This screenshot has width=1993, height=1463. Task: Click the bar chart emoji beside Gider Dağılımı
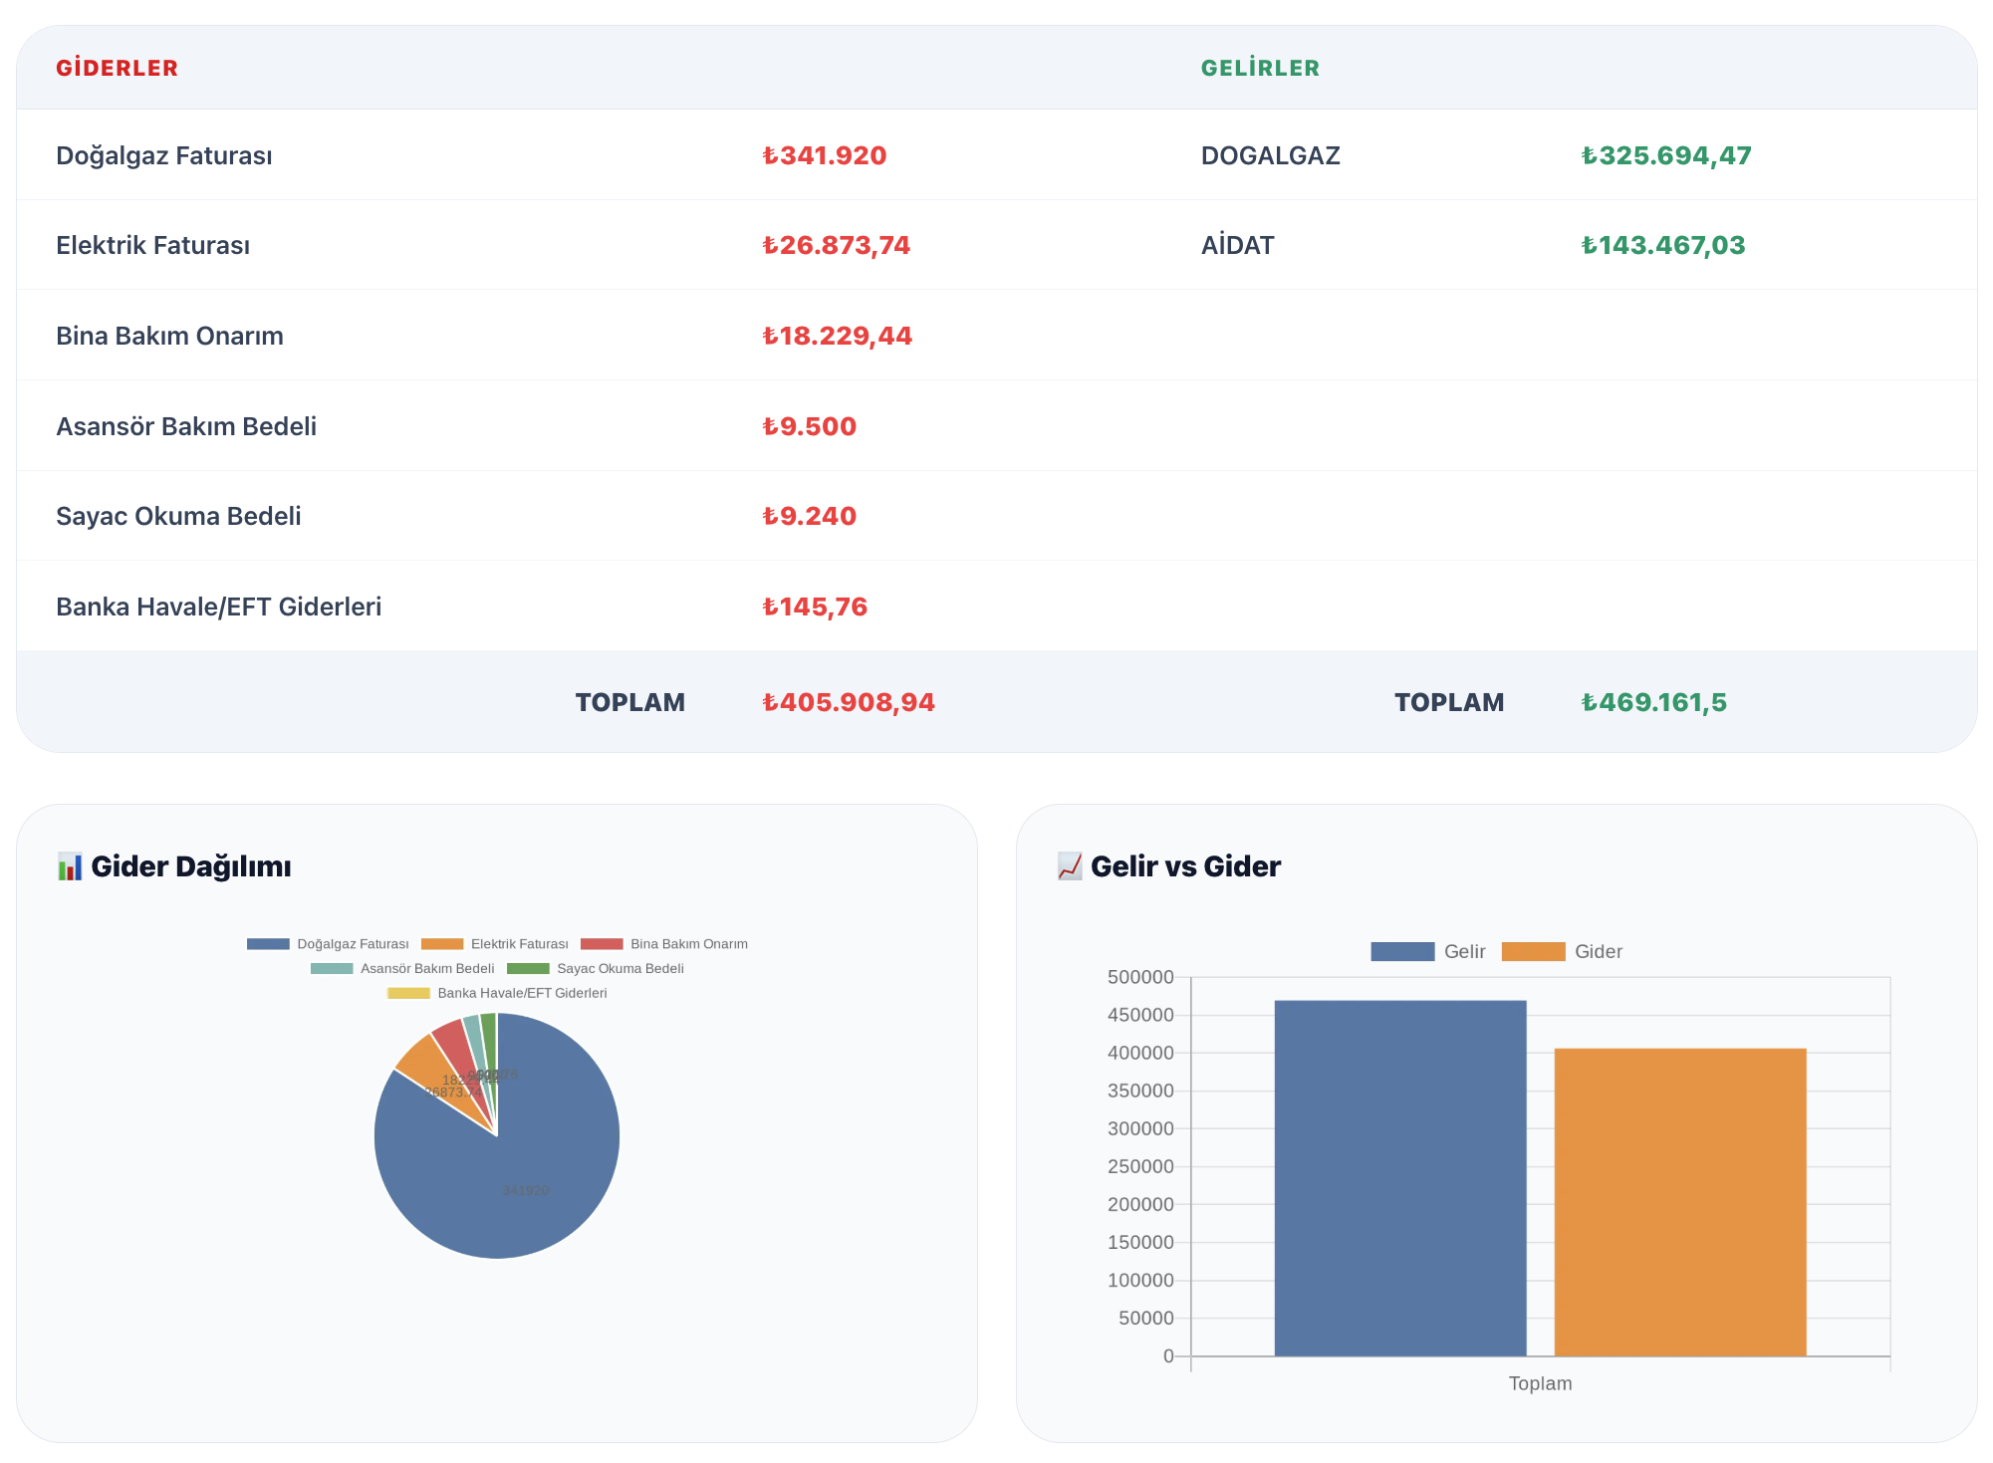click(x=70, y=866)
